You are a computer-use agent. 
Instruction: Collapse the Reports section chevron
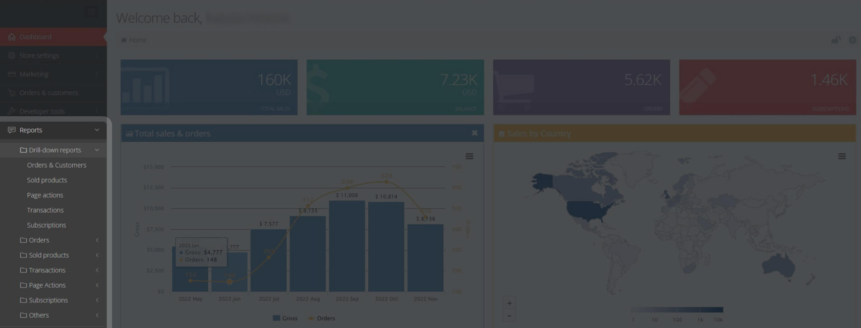[97, 130]
